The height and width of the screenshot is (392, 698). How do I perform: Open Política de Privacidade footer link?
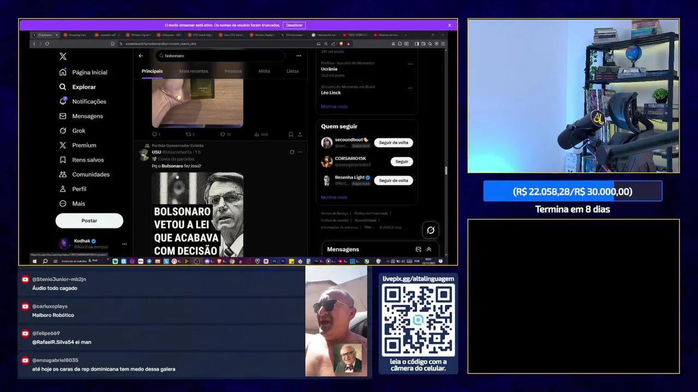(x=371, y=213)
